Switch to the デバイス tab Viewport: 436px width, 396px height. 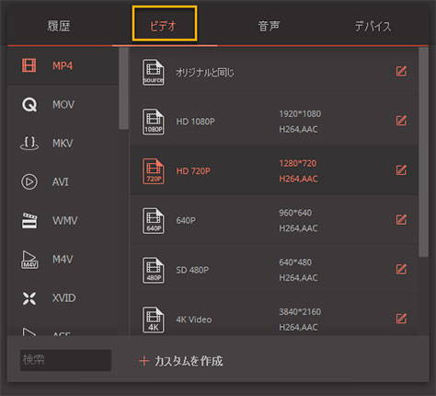[373, 26]
